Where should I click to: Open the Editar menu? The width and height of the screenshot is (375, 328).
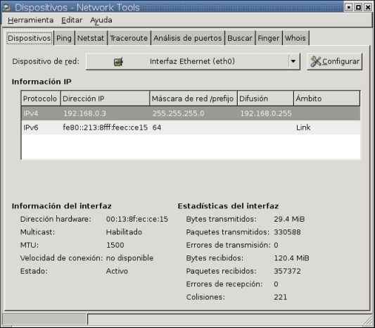pyautogui.click(x=72, y=20)
